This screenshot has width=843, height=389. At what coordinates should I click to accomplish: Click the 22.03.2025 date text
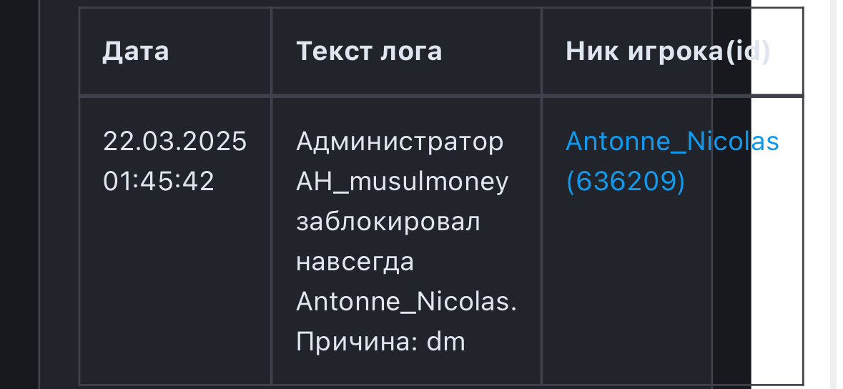tap(174, 142)
